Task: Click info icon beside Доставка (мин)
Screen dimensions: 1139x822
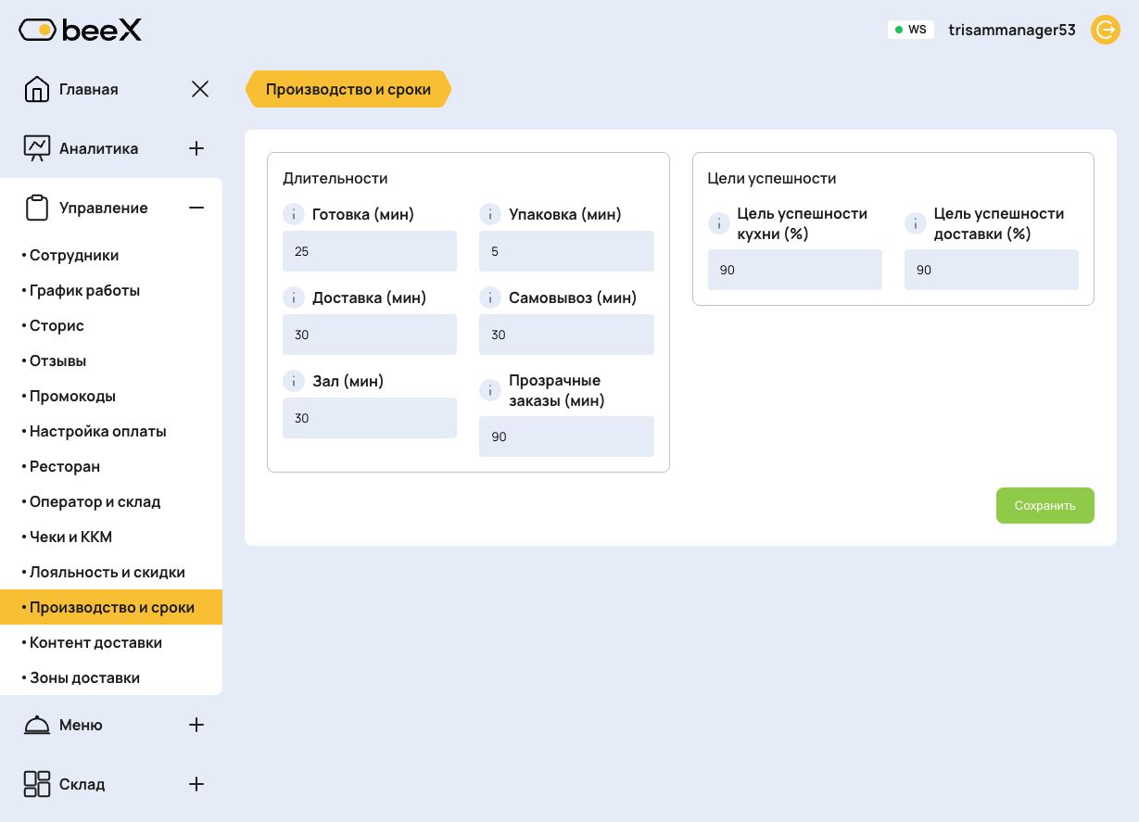Action: pyautogui.click(x=294, y=297)
